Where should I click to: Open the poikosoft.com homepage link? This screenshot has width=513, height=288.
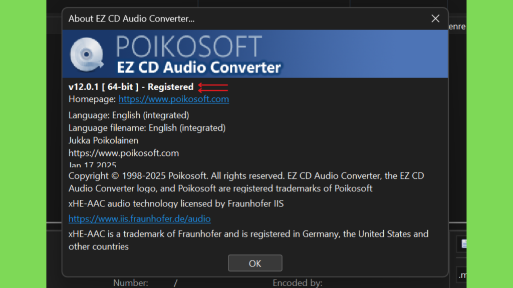coord(174,99)
